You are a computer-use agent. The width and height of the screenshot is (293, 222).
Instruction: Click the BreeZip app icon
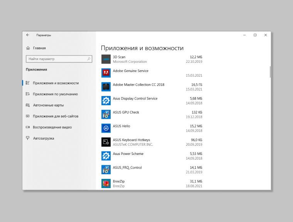[106, 184]
